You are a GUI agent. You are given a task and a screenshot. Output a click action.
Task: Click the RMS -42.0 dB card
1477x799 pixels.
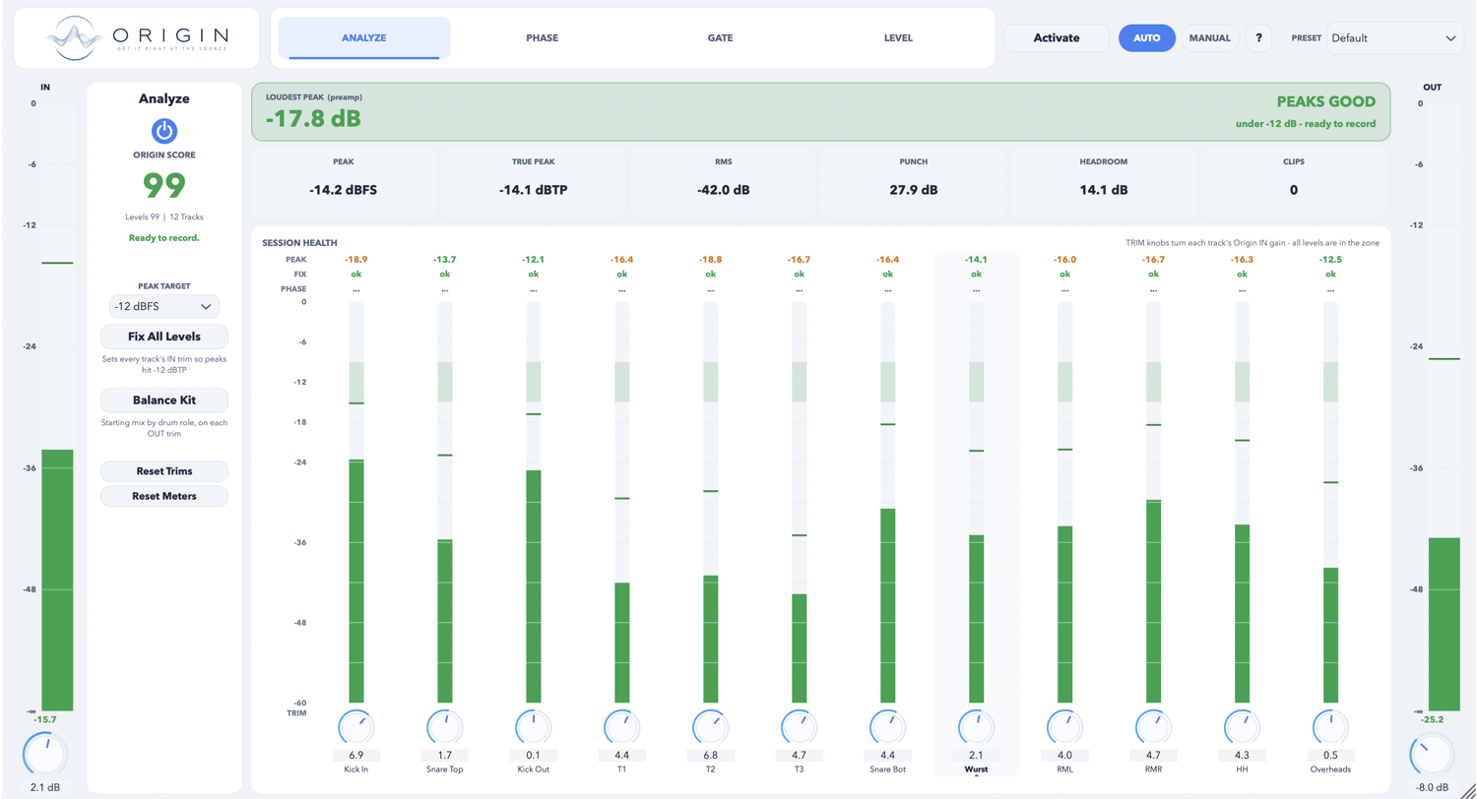pos(724,181)
